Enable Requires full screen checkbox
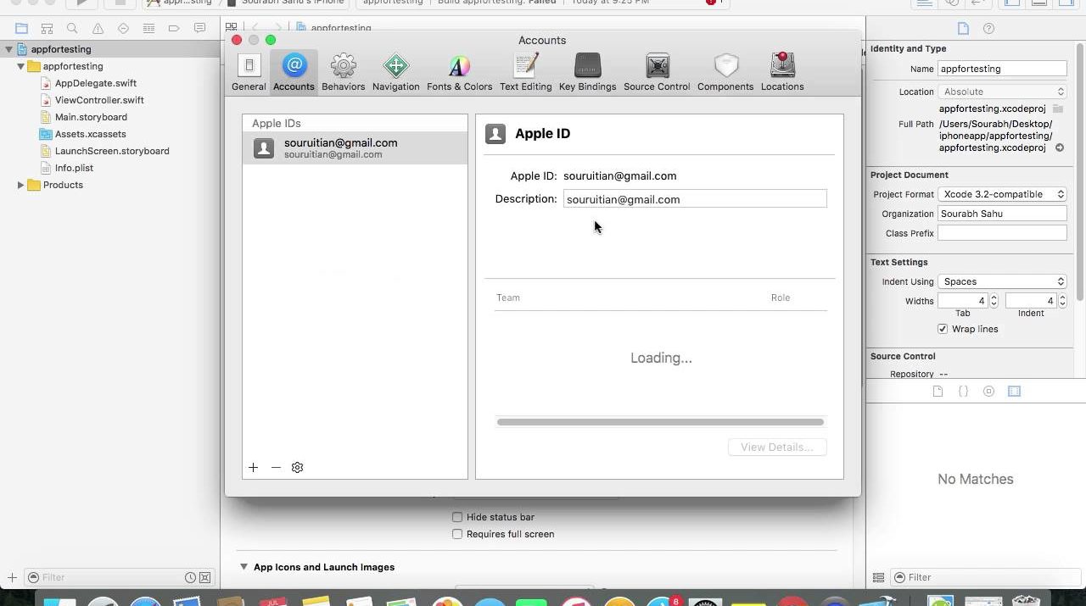1086x606 pixels. click(457, 534)
